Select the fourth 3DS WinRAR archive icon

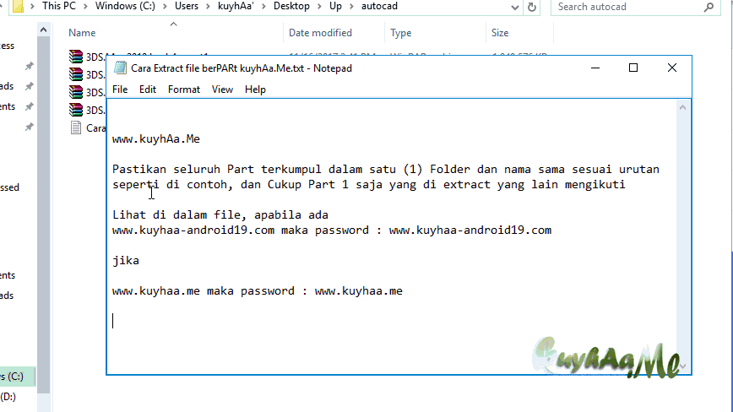pos(76,110)
